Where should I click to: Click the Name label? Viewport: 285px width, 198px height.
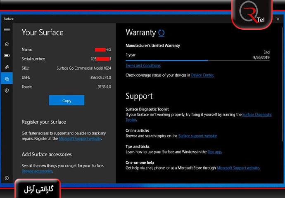pyautogui.click(x=27, y=49)
